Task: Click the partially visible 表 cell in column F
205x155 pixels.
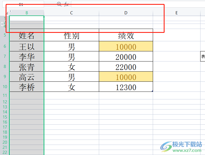Action: coord(203,56)
